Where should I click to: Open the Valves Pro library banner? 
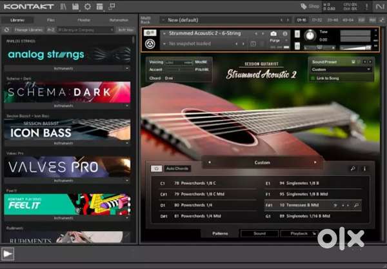pyautogui.click(x=67, y=167)
